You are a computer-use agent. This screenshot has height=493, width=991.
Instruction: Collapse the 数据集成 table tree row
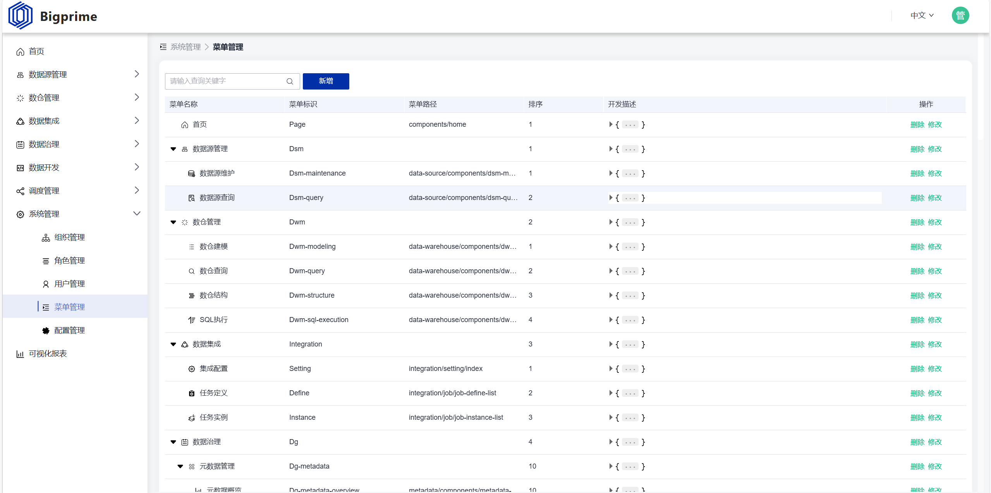click(173, 345)
